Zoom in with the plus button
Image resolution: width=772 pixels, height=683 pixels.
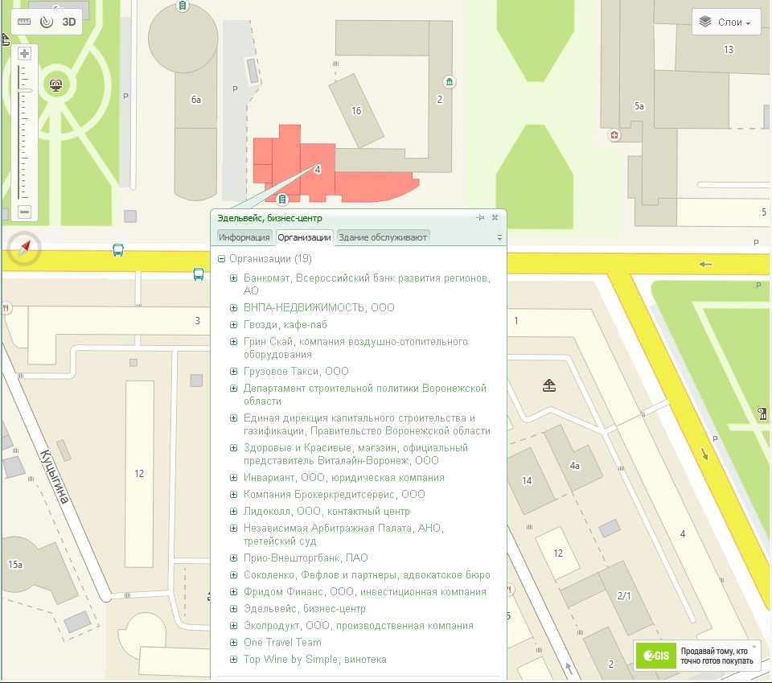coord(24,53)
